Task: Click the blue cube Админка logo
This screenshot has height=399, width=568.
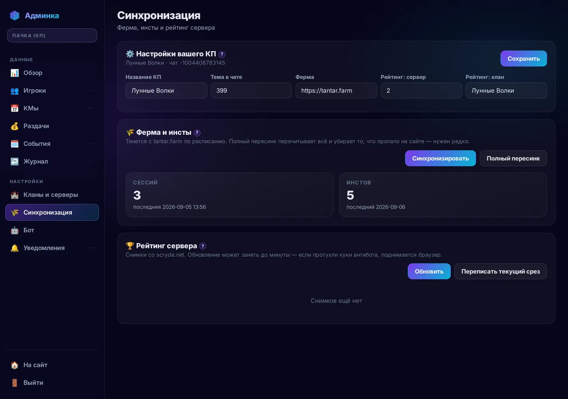Action: [x=15, y=16]
